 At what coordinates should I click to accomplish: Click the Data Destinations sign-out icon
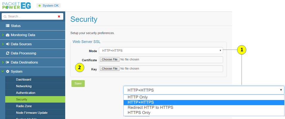coord(8,63)
